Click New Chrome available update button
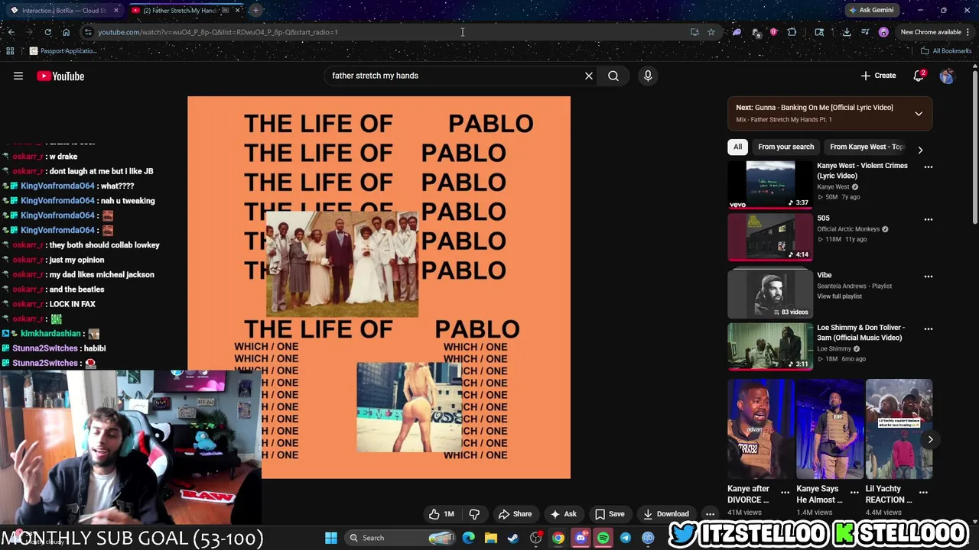Viewport: 979px width, 550px height. click(930, 32)
